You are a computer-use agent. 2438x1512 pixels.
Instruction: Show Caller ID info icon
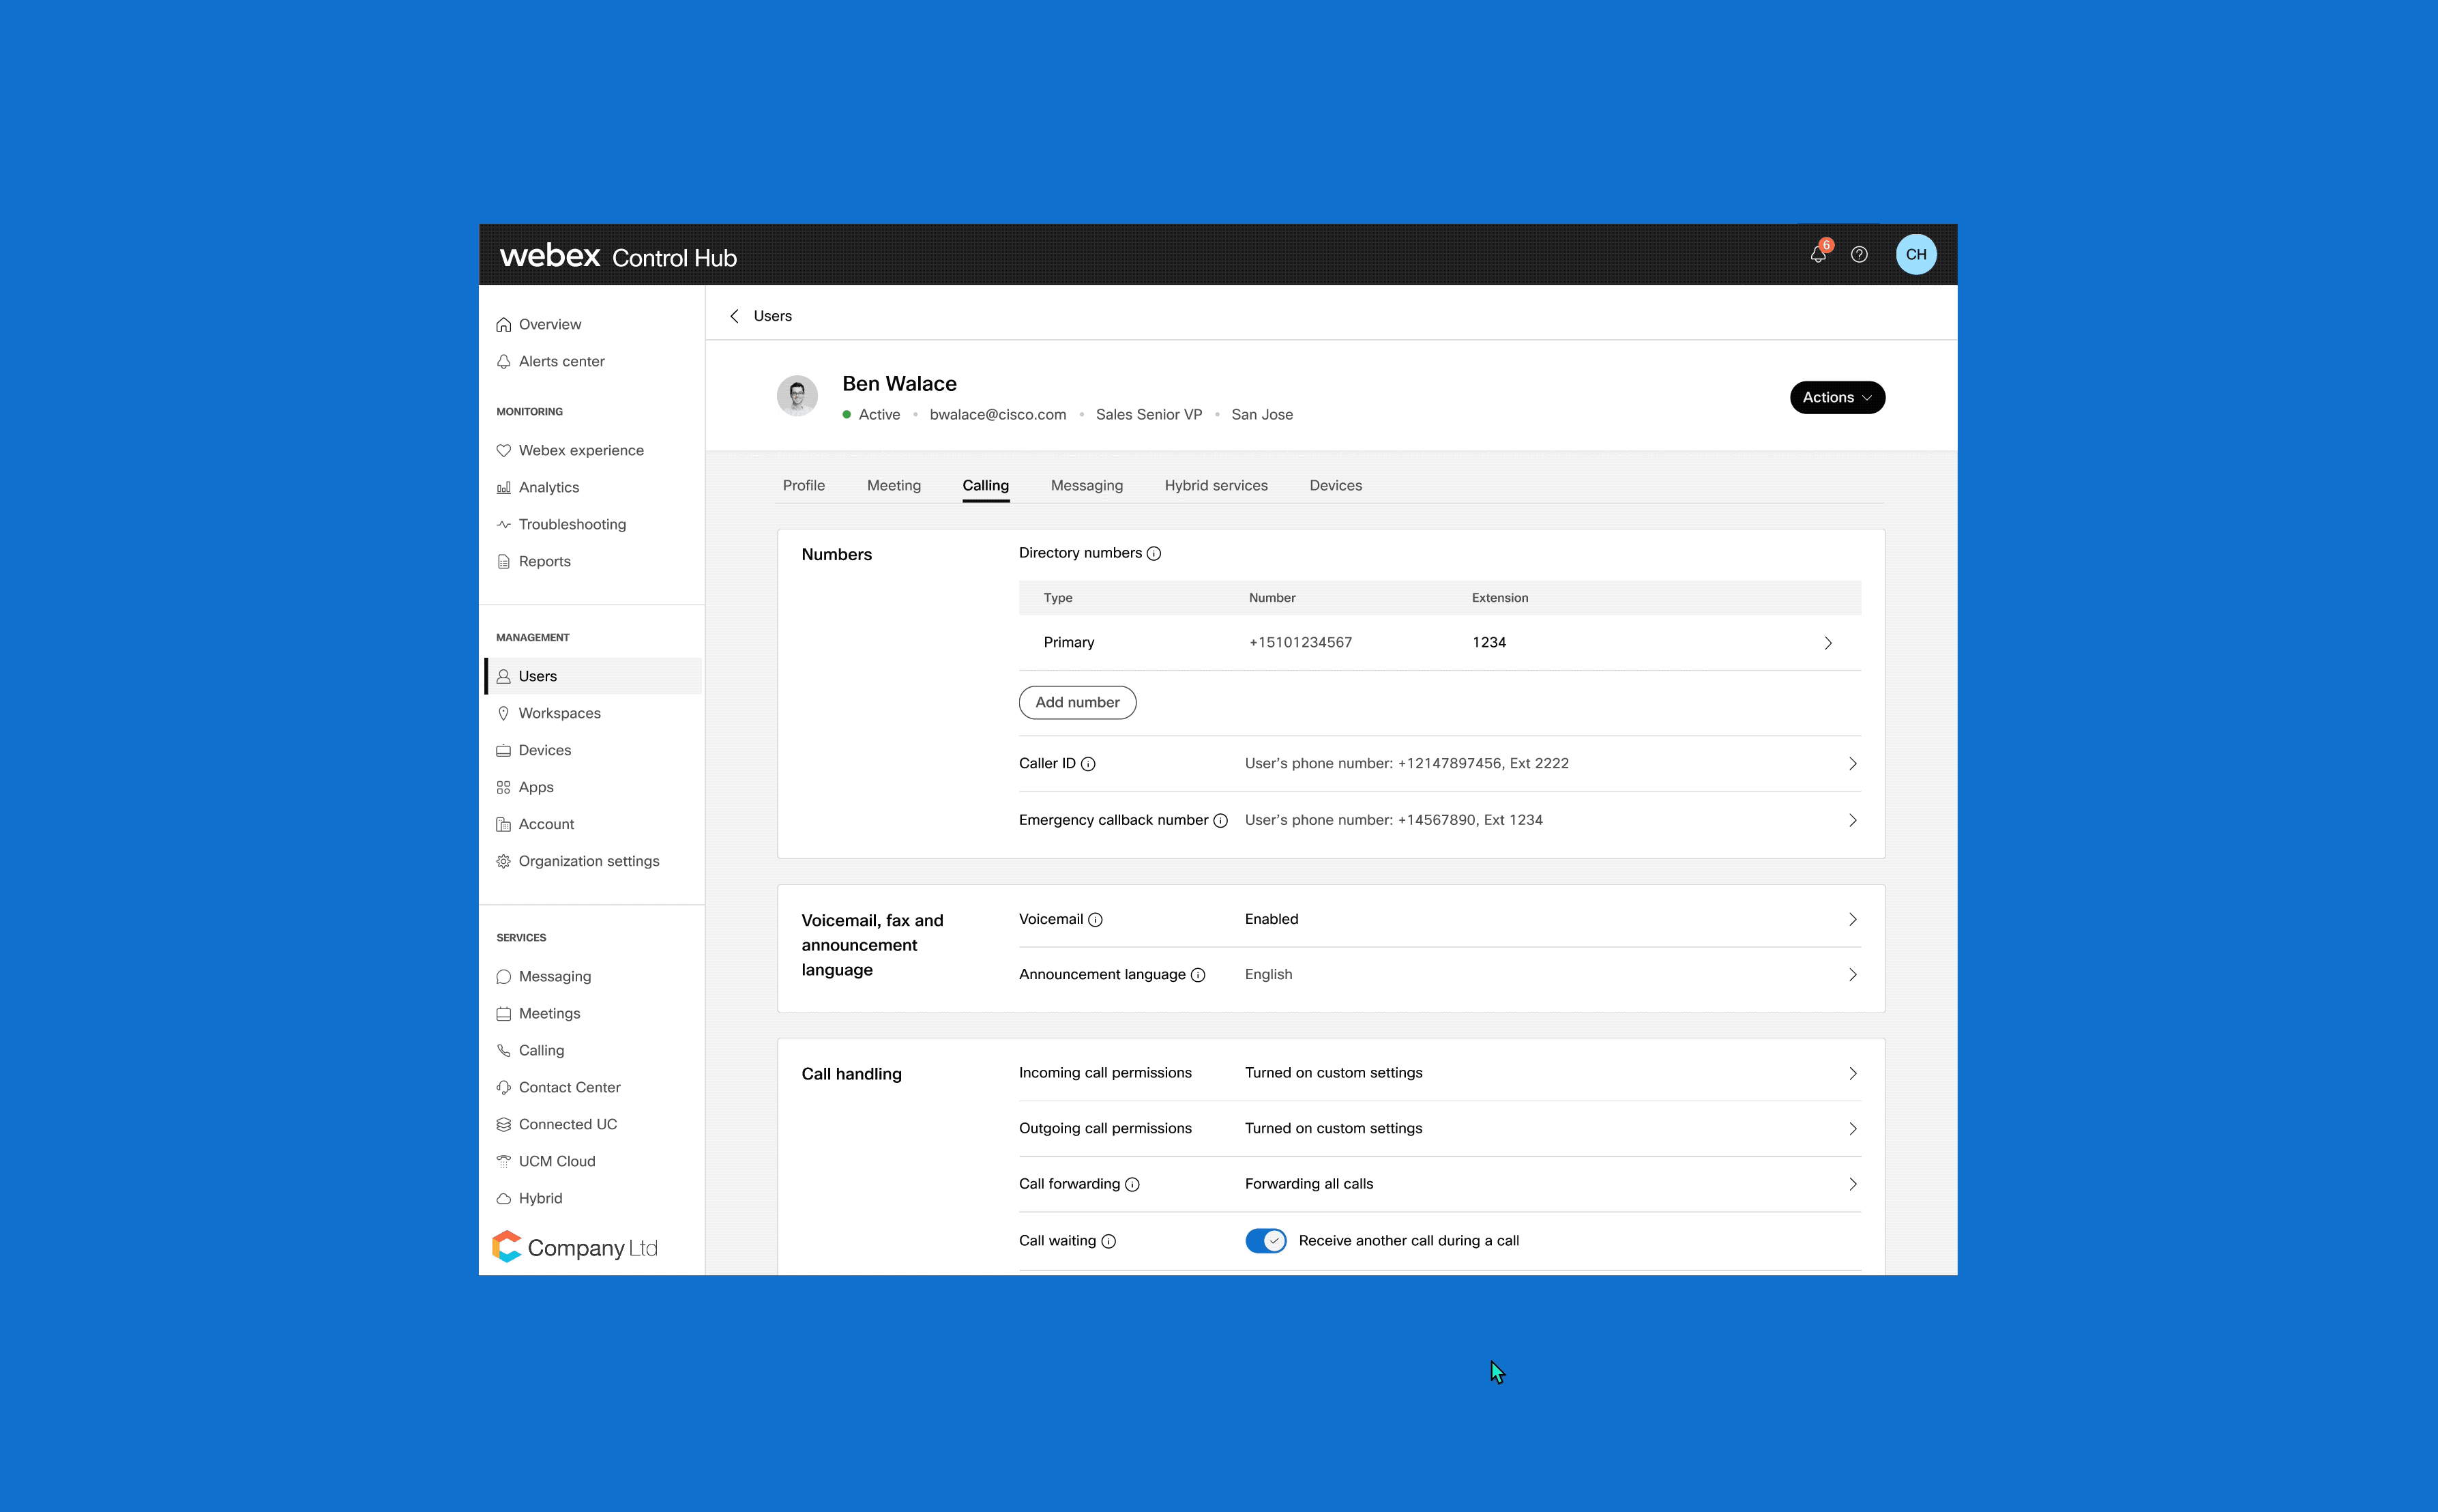pos(1089,764)
